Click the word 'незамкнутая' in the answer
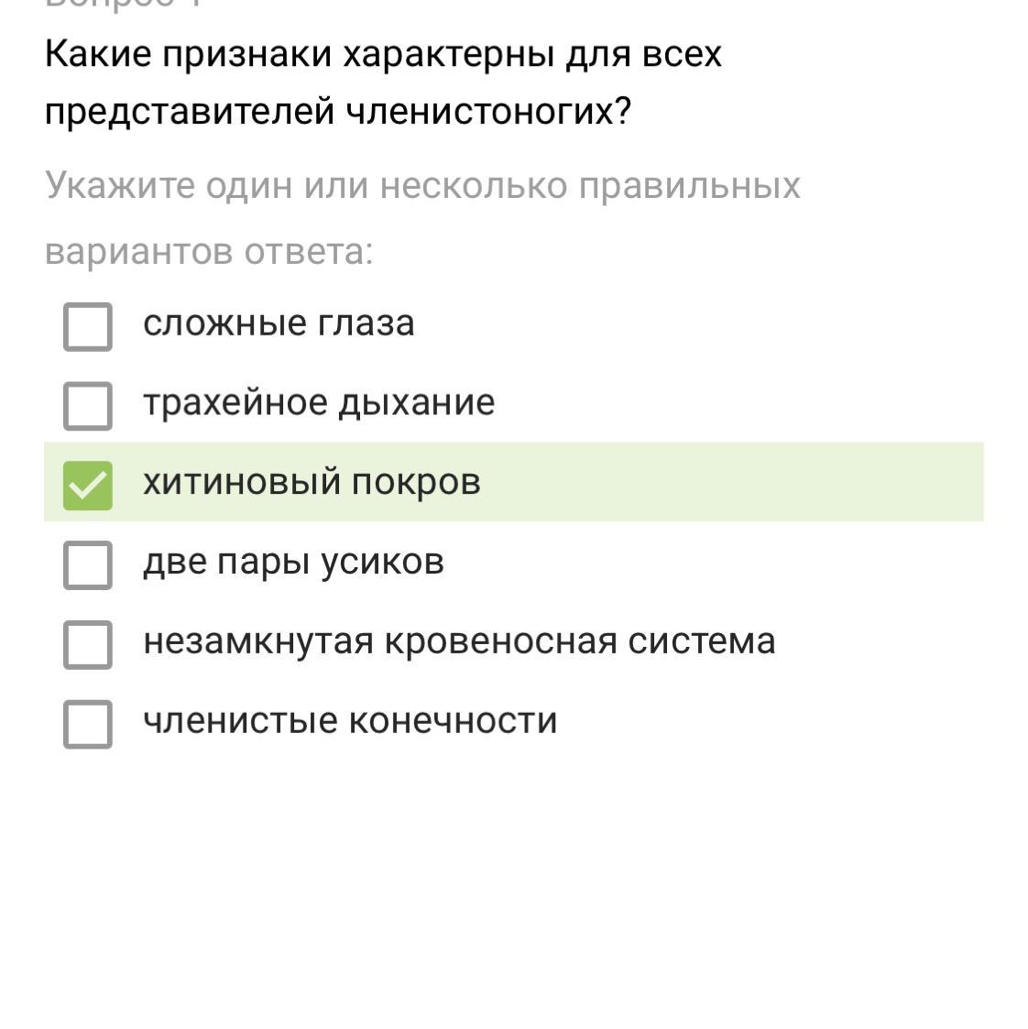 pyautogui.click(x=258, y=641)
